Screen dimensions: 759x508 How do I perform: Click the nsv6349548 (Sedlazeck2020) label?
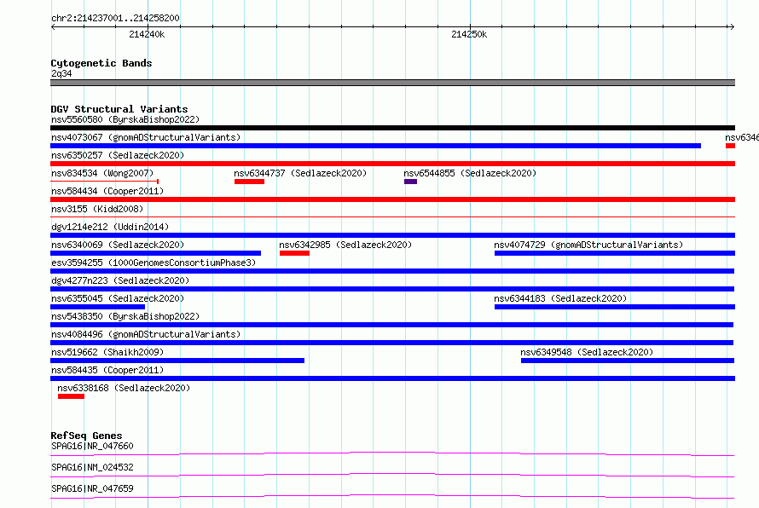coord(587,352)
